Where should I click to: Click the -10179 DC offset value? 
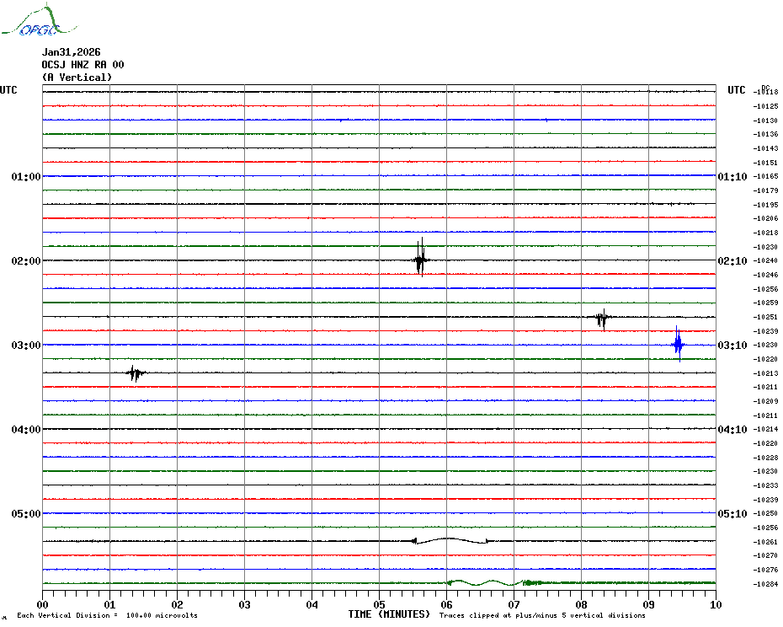(x=765, y=190)
